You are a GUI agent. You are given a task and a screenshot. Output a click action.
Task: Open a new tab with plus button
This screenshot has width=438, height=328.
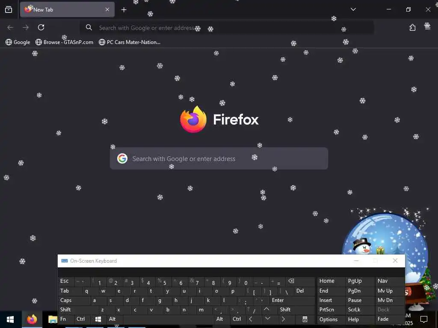(124, 10)
